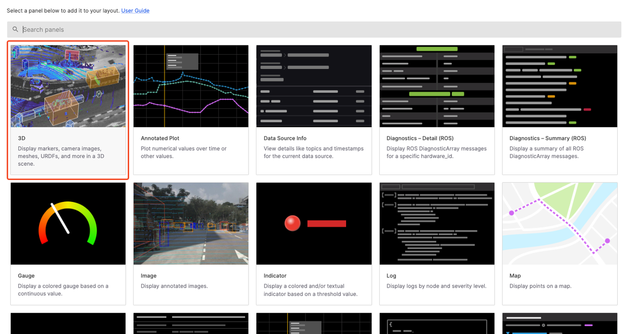Click the Gauge description text
The width and height of the screenshot is (624, 334).
[63, 290]
